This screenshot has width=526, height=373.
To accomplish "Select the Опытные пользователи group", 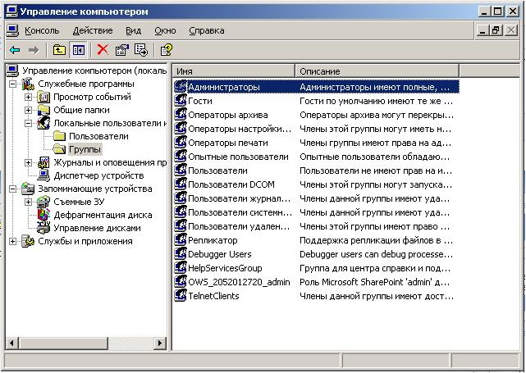I will (238, 157).
